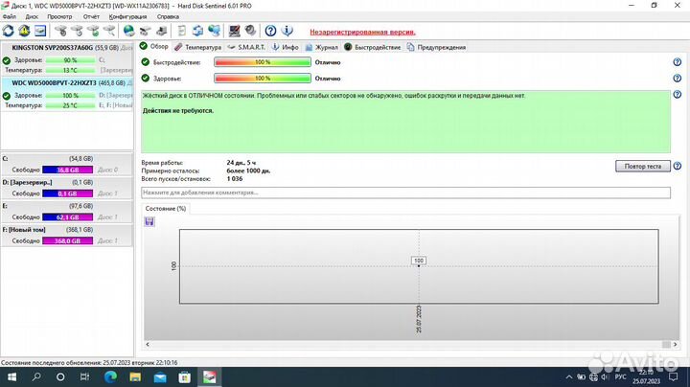The width and height of the screenshot is (690, 387).
Task: Click help icon beside Здоровье bar
Action: (x=678, y=79)
